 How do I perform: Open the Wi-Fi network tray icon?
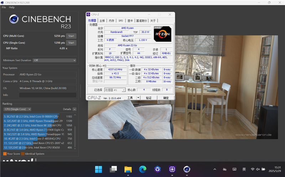click(x=253, y=170)
